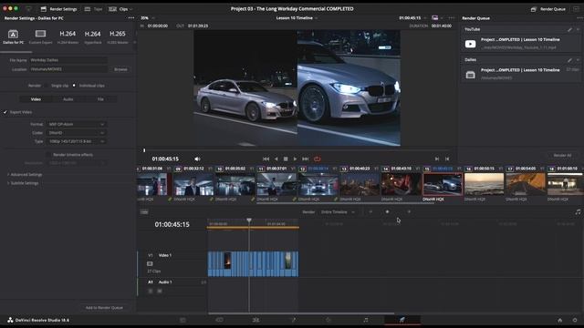The height and width of the screenshot is (328, 584).
Task: Mute the Audio 1 track
Action: 160,291
